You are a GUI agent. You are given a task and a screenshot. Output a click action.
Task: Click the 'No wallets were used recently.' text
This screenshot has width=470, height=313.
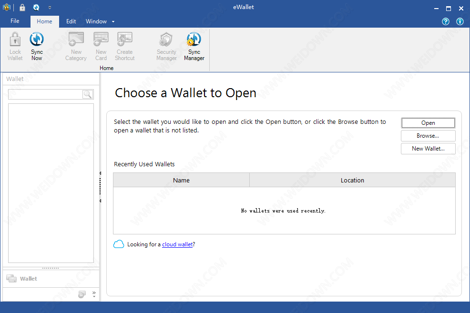pos(283,211)
